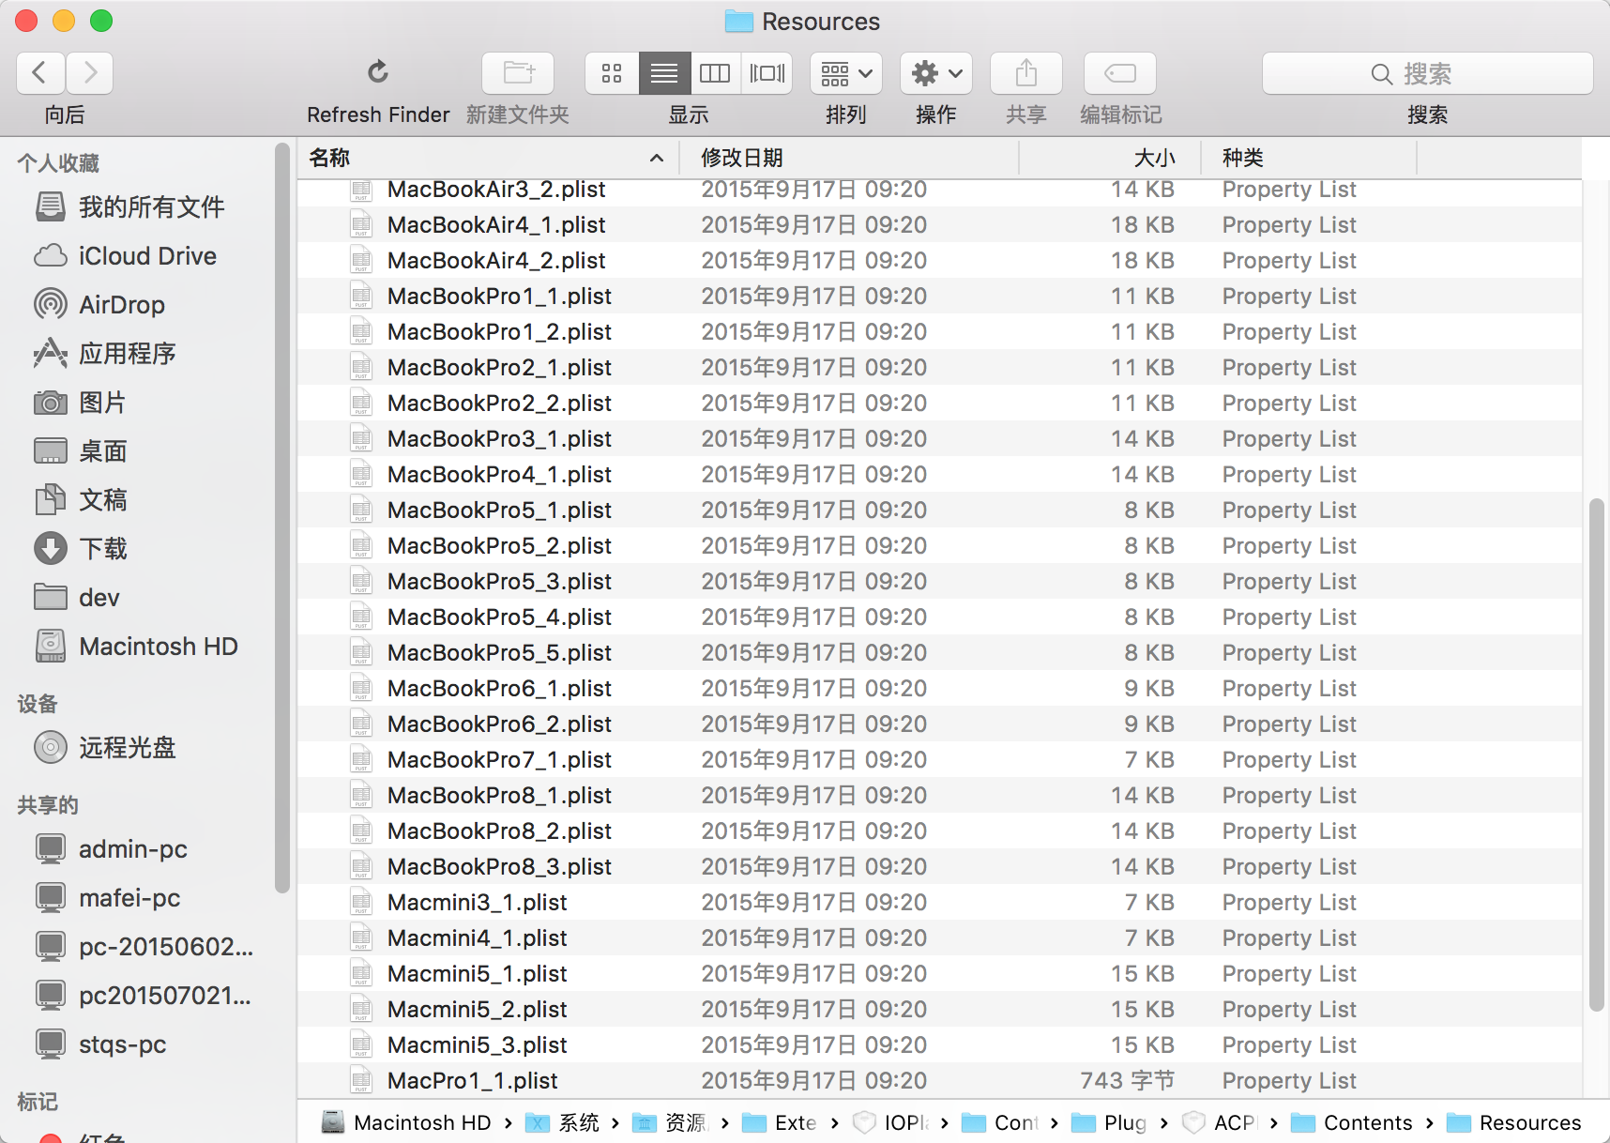Click the IOPl item in the path bar

[x=891, y=1122]
